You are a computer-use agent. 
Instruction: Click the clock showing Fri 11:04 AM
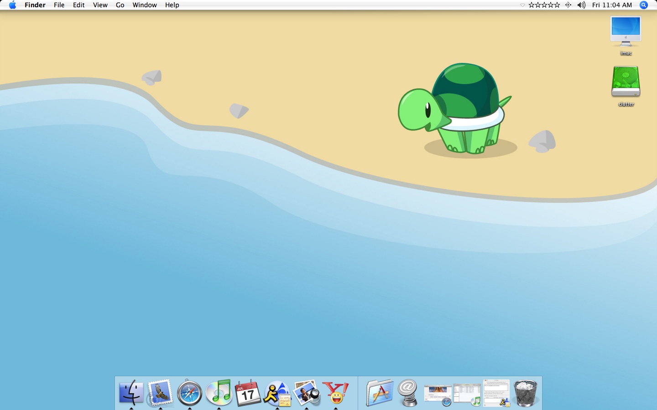(x=612, y=5)
